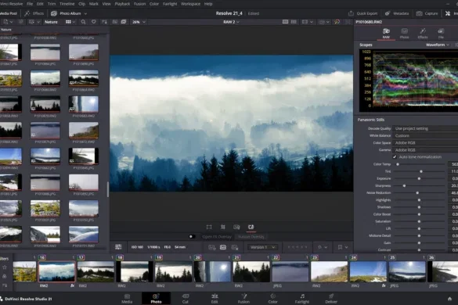Click the Quick Export button label
Image resolution: width=458 pixels, height=305 pixels.
click(x=367, y=13)
